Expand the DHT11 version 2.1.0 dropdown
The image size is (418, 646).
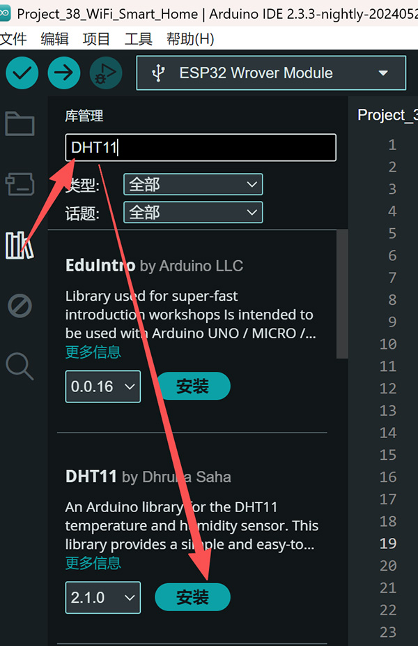point(103,597)
